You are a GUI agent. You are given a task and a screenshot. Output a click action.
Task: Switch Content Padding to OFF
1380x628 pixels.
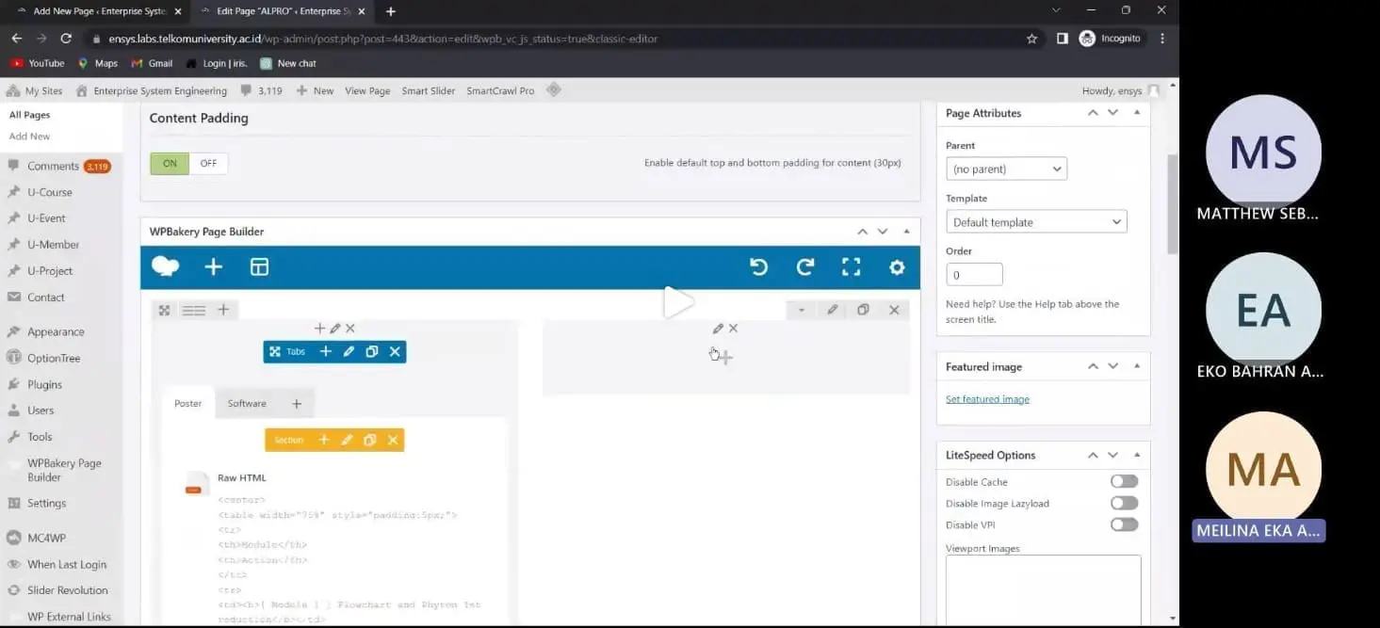(208, 163)
